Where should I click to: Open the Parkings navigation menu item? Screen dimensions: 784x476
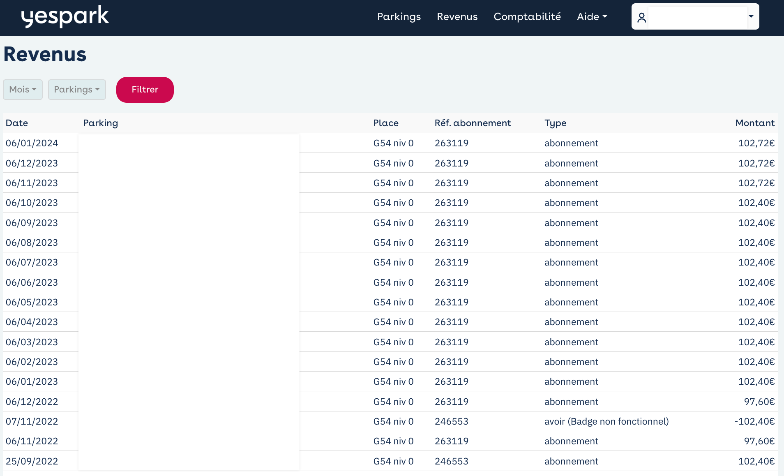pos(399,16)
